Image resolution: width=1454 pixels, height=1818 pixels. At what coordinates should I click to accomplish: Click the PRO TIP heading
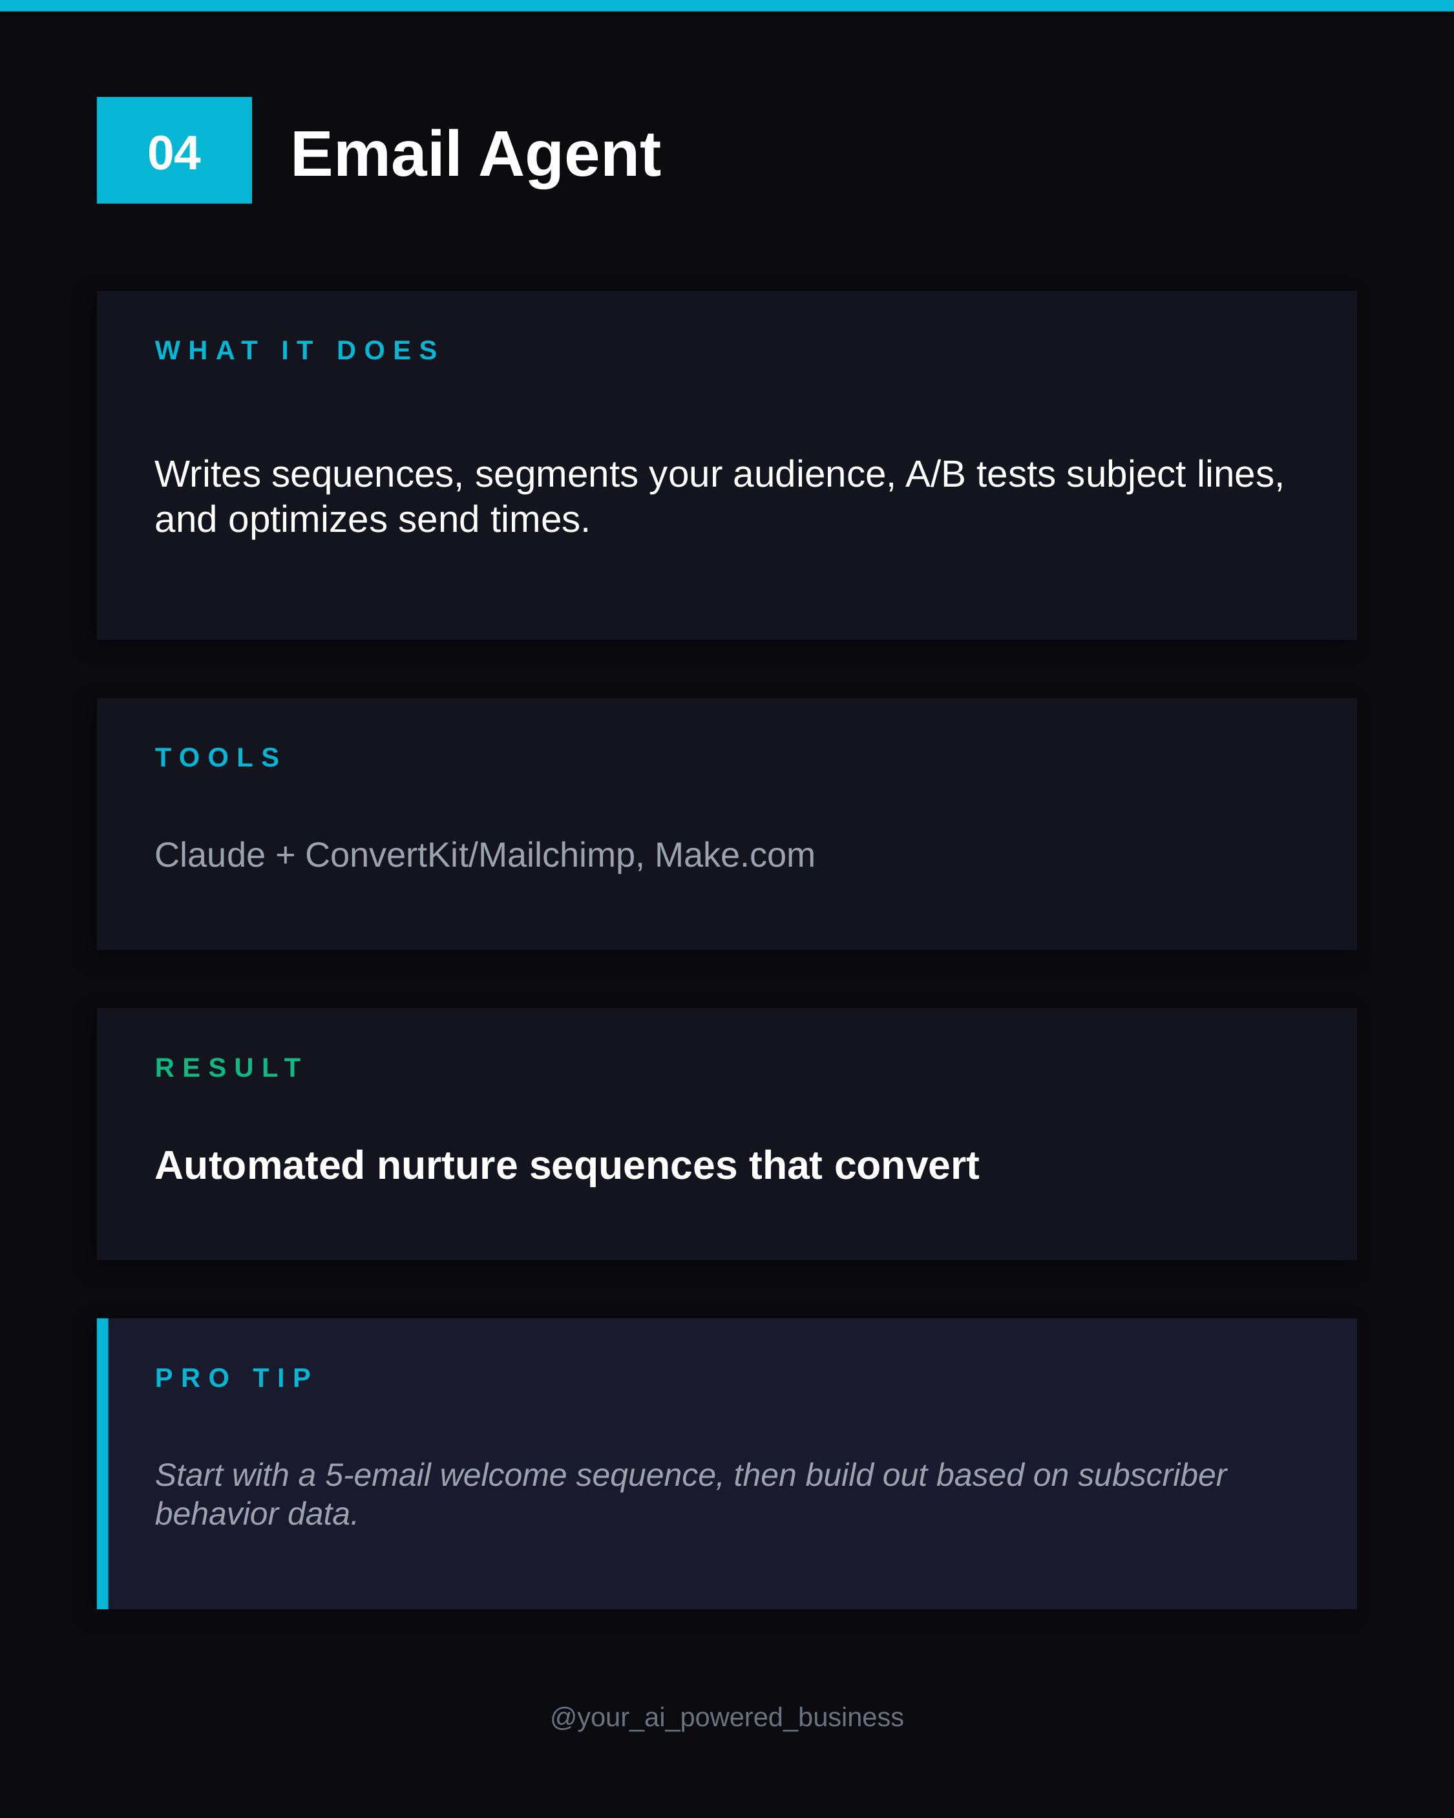(x=234, y=1378)
